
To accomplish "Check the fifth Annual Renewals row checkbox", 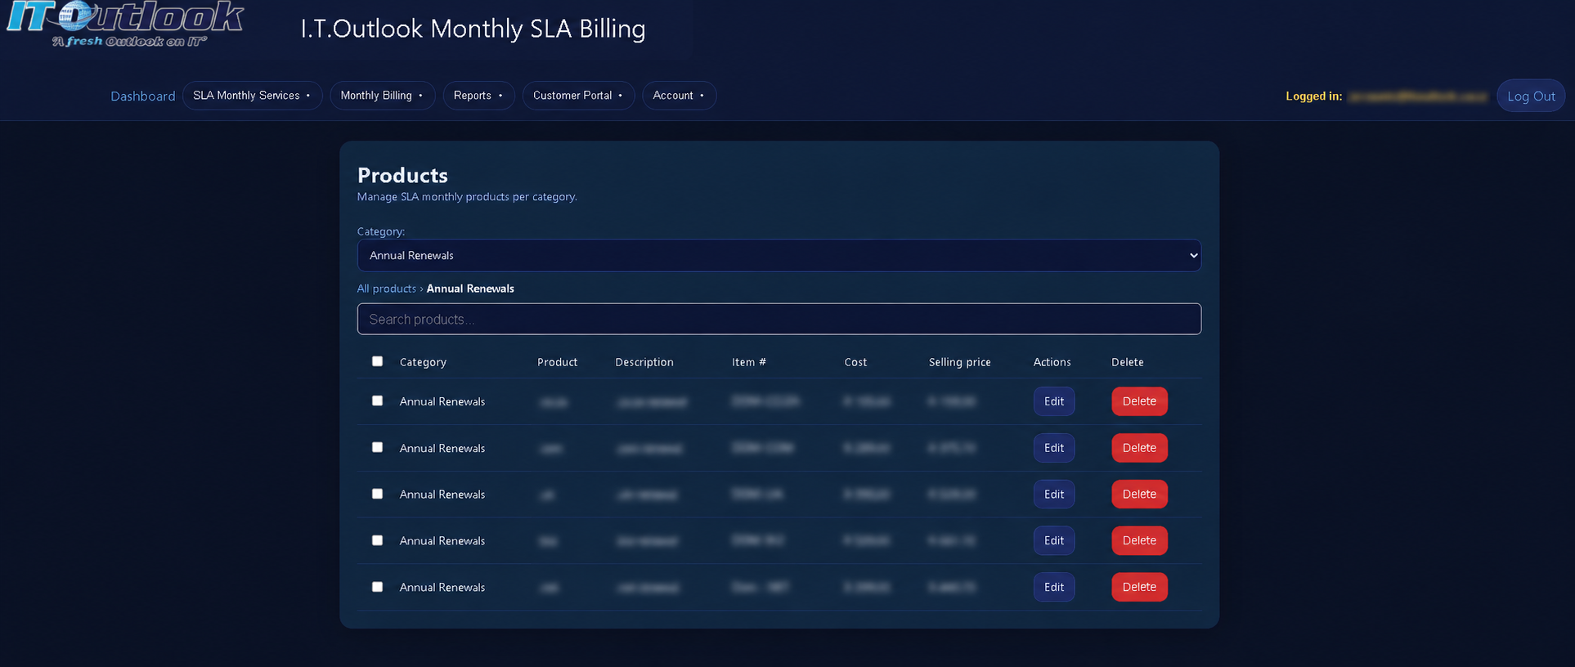I will pos(377,587).
